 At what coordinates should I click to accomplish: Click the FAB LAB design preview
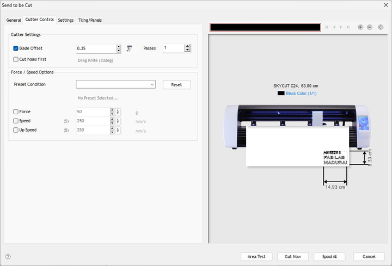coord(335,158)
